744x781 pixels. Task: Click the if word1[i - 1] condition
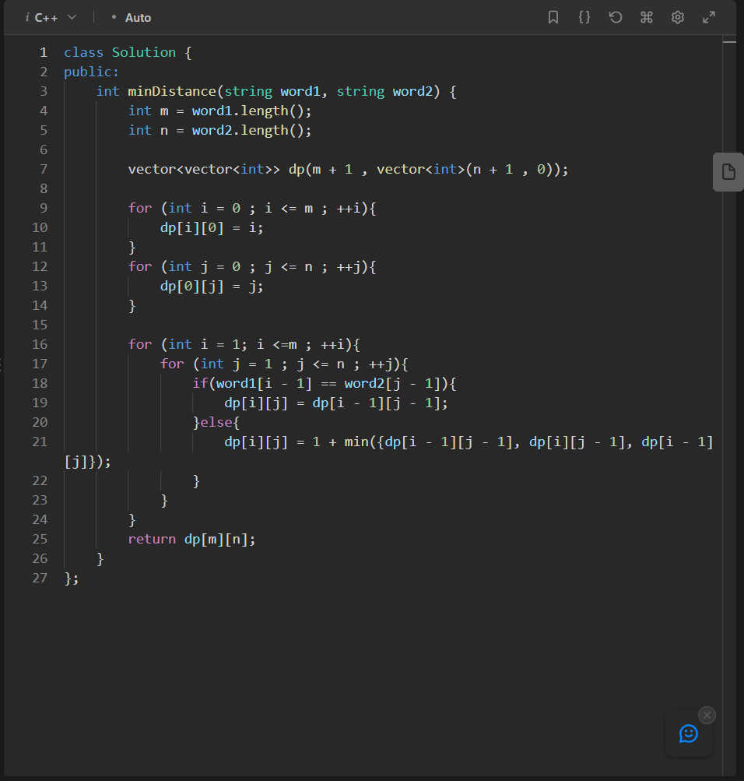[325, 384]
